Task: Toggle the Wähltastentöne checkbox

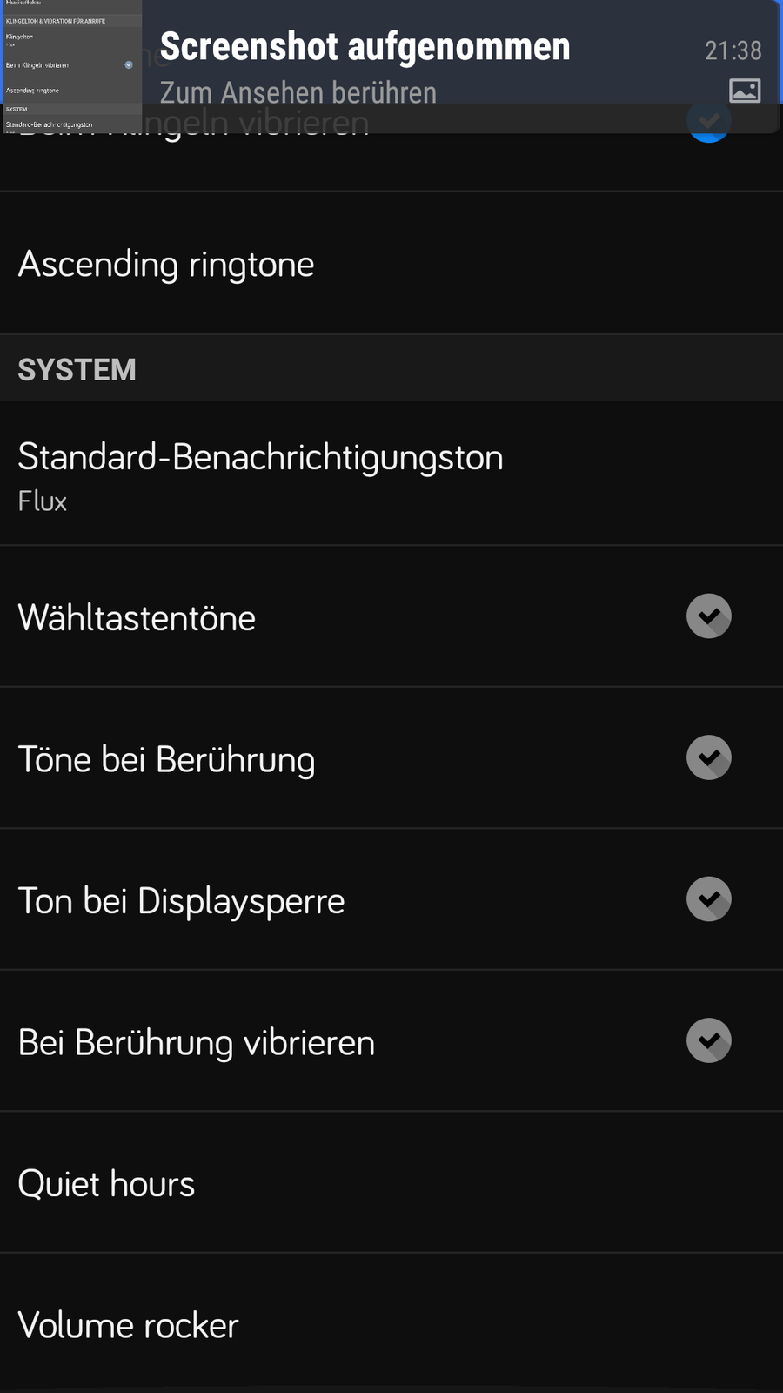Action: click(x=709, y=616)
